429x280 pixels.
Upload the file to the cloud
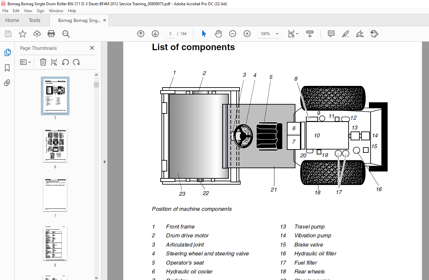pos(37,34)
